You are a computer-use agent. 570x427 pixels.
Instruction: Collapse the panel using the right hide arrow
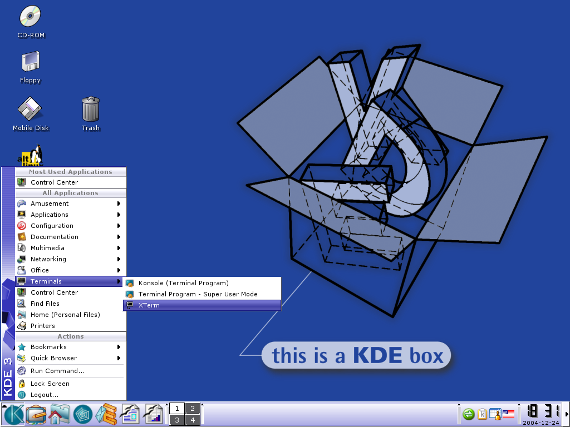pyautogui.click(x=566, y=414)
